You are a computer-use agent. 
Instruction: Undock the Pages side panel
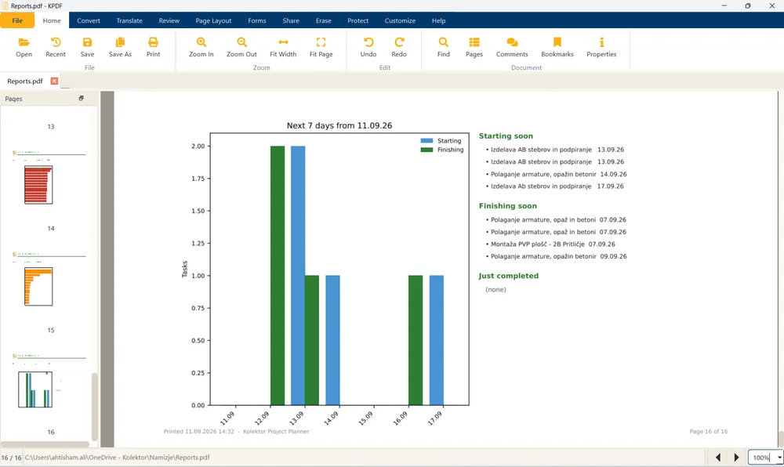coord(81,99)
